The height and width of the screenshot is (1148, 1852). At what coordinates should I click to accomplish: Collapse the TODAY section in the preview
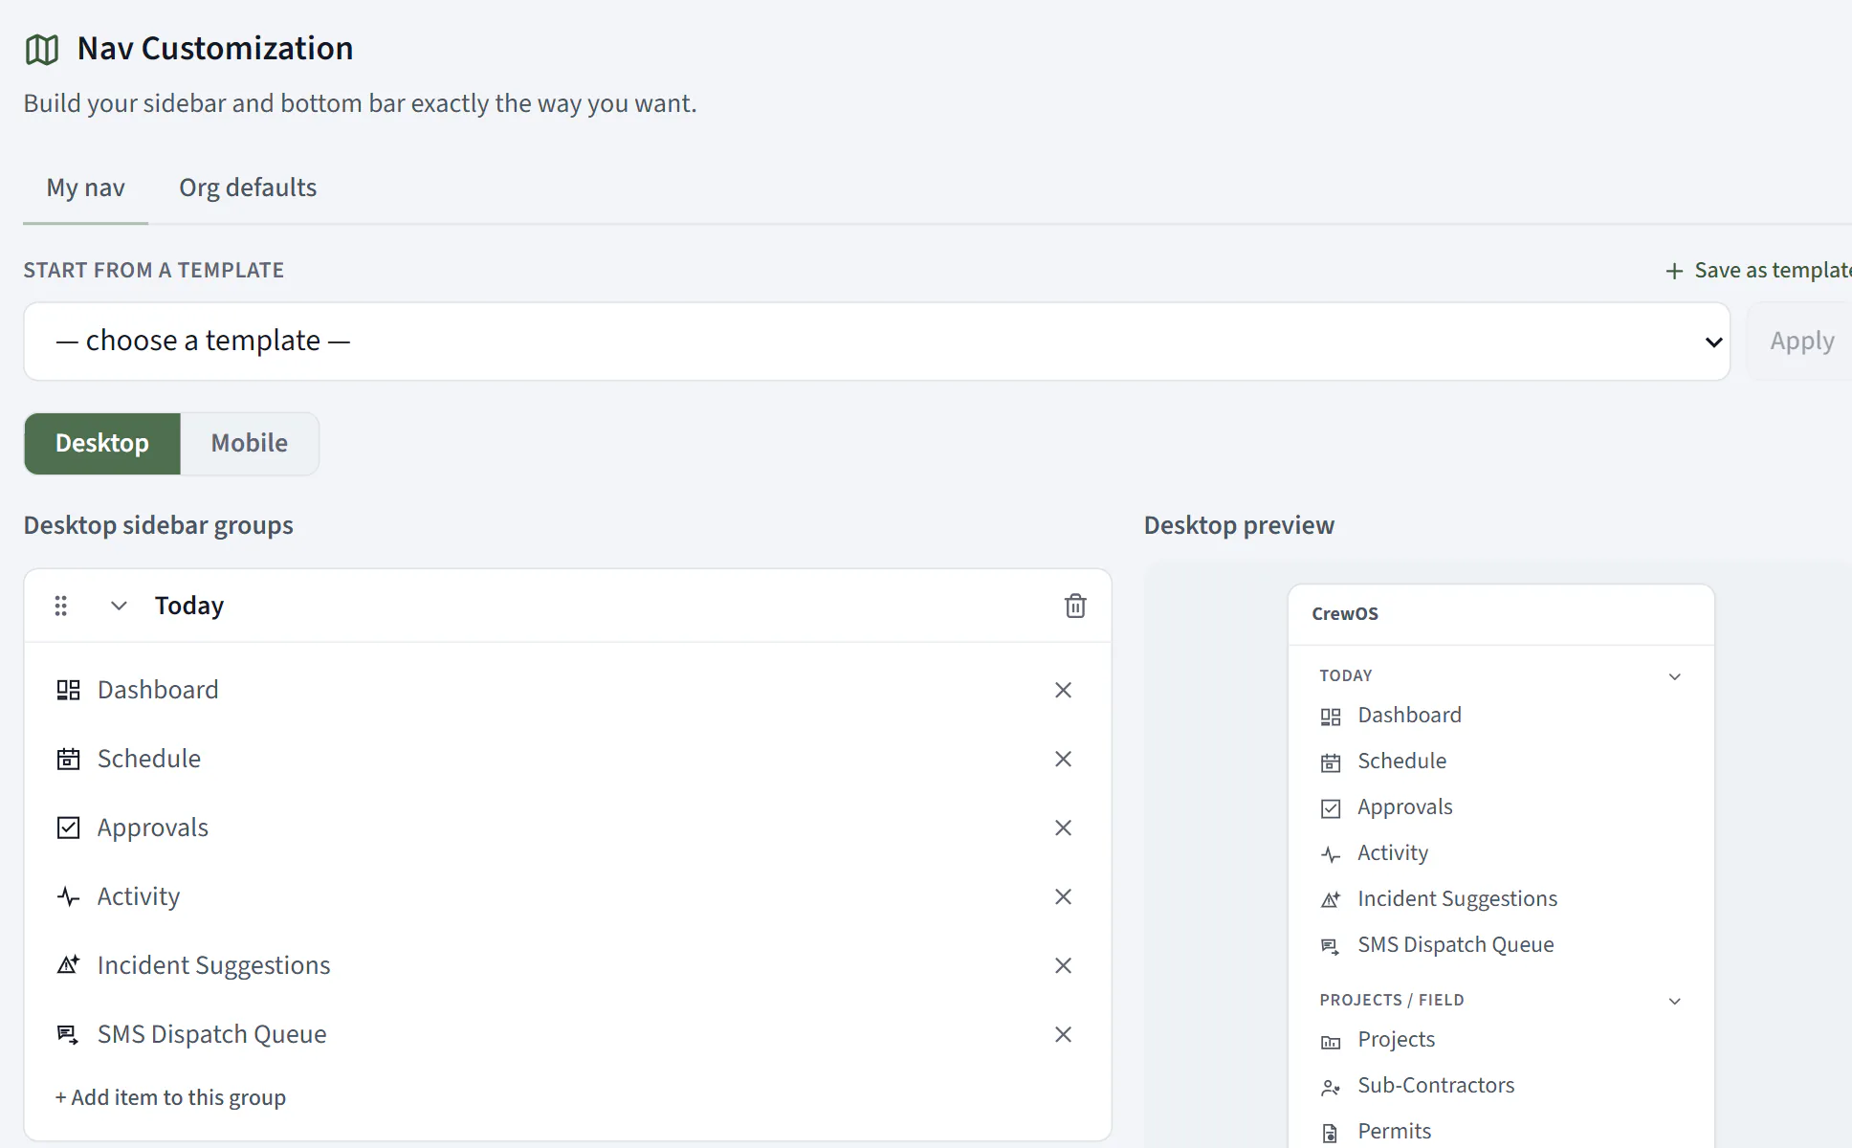tap(1675, 676)
